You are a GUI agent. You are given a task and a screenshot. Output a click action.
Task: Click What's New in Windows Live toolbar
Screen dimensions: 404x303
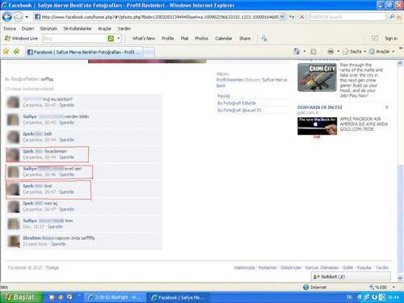pyautogui.click(x=144, y=39)
